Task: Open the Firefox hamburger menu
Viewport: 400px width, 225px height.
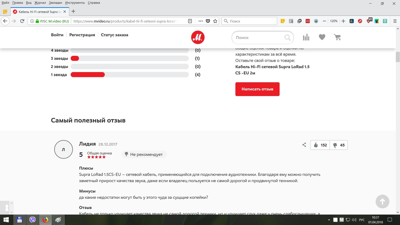Action: [395, 21]
